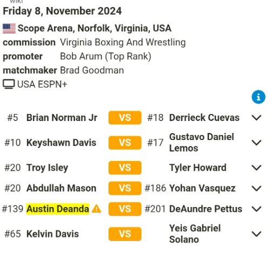Expand the Brian Norman Jr bout details
This screenshot has width=270, height=254.
[x=256, y=118]
